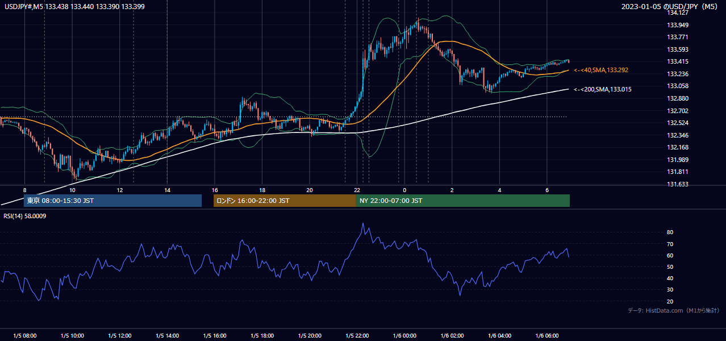Click the 1/6 06:00 date label

coord(547,336)
